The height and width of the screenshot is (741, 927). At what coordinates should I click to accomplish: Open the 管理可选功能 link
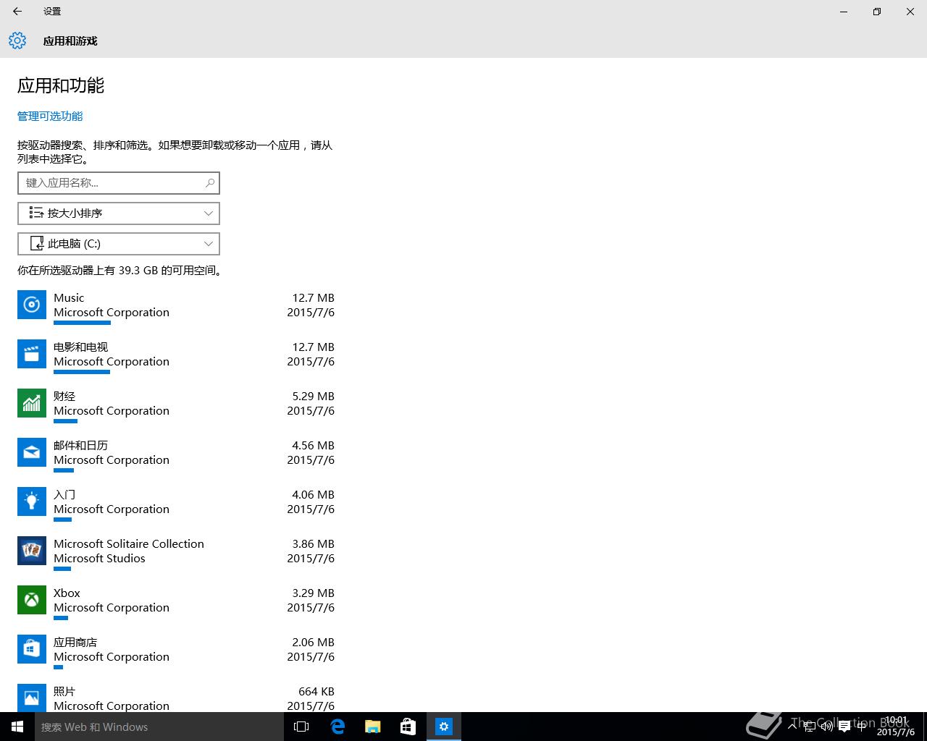point(50,116)
